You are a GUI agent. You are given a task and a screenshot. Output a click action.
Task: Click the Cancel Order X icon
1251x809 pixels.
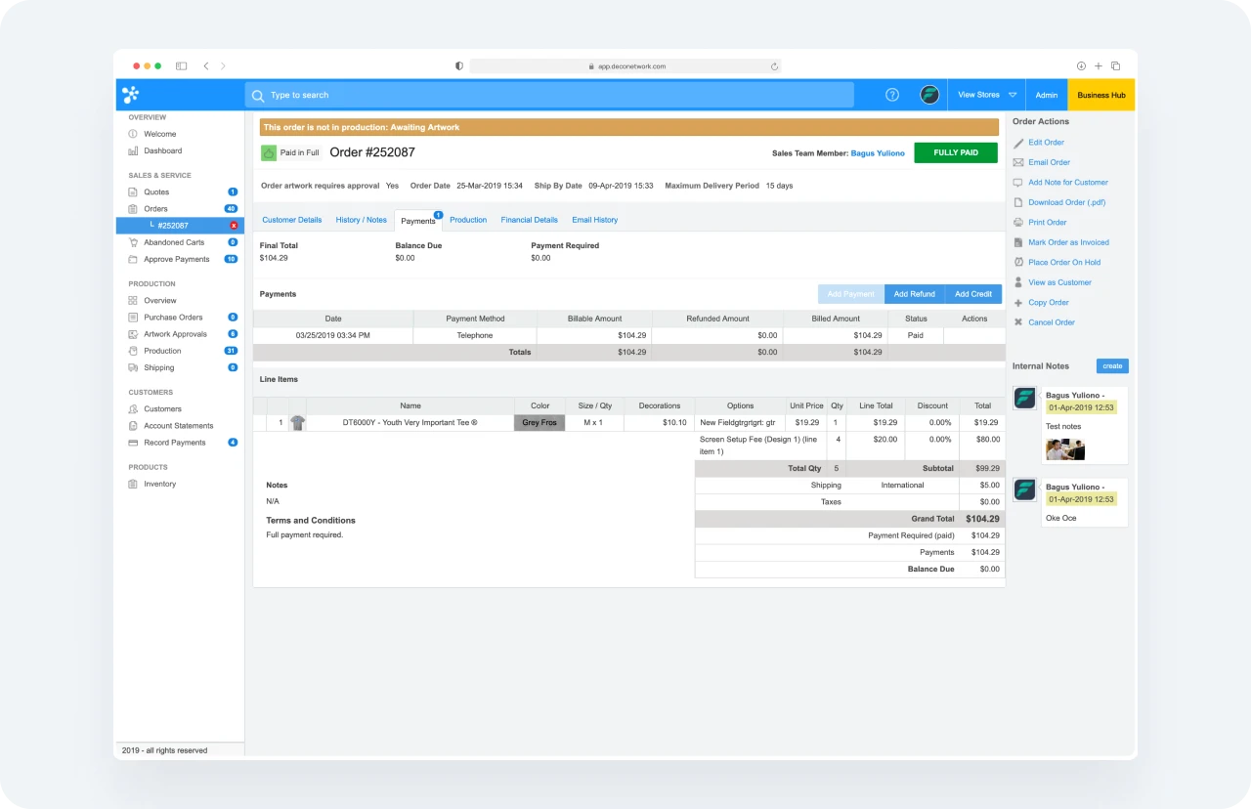pos(1018,322)
